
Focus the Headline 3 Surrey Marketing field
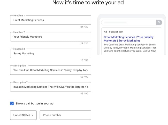[x=50, y=54]
